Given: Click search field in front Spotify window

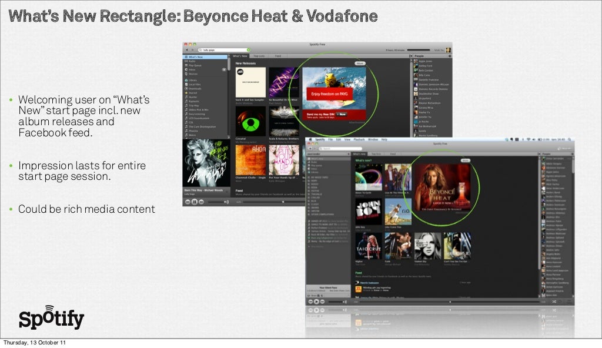Looking at the screenshot, I should click(x=340, y=148).
